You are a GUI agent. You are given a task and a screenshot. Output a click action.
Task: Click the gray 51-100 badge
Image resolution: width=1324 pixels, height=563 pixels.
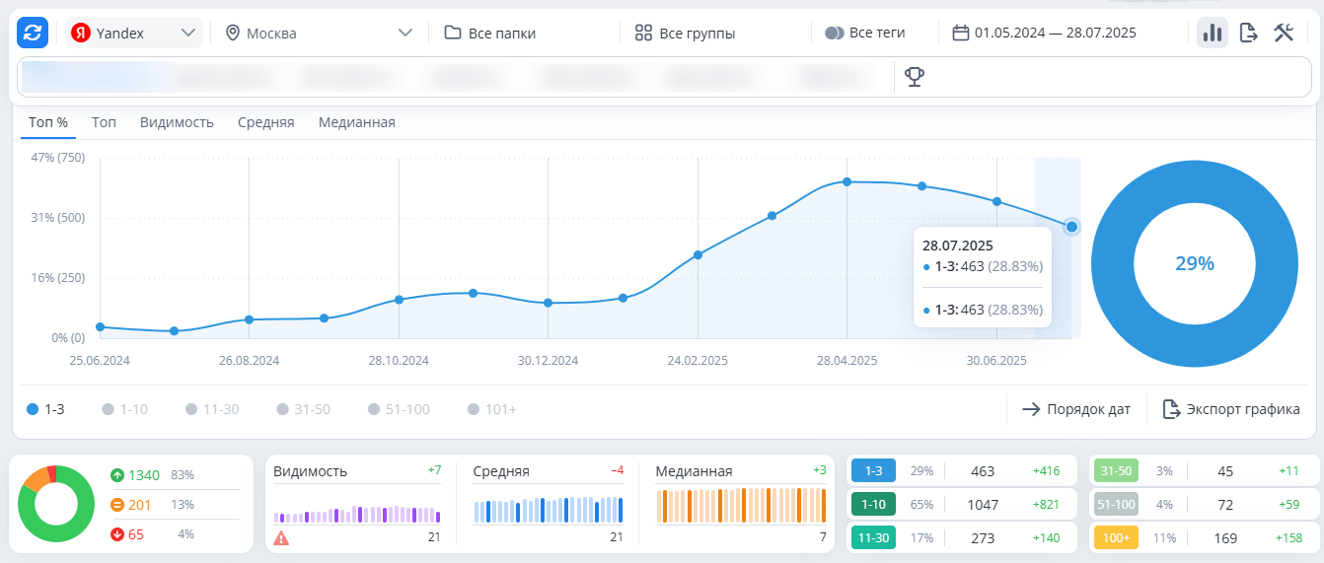click(x=1116, y=505)
